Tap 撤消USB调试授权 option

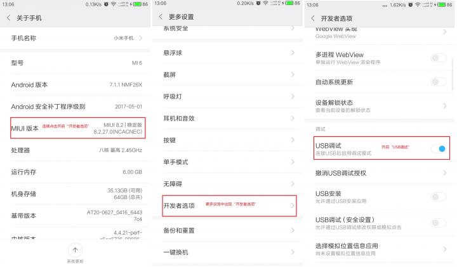click(x=380, y=173)
